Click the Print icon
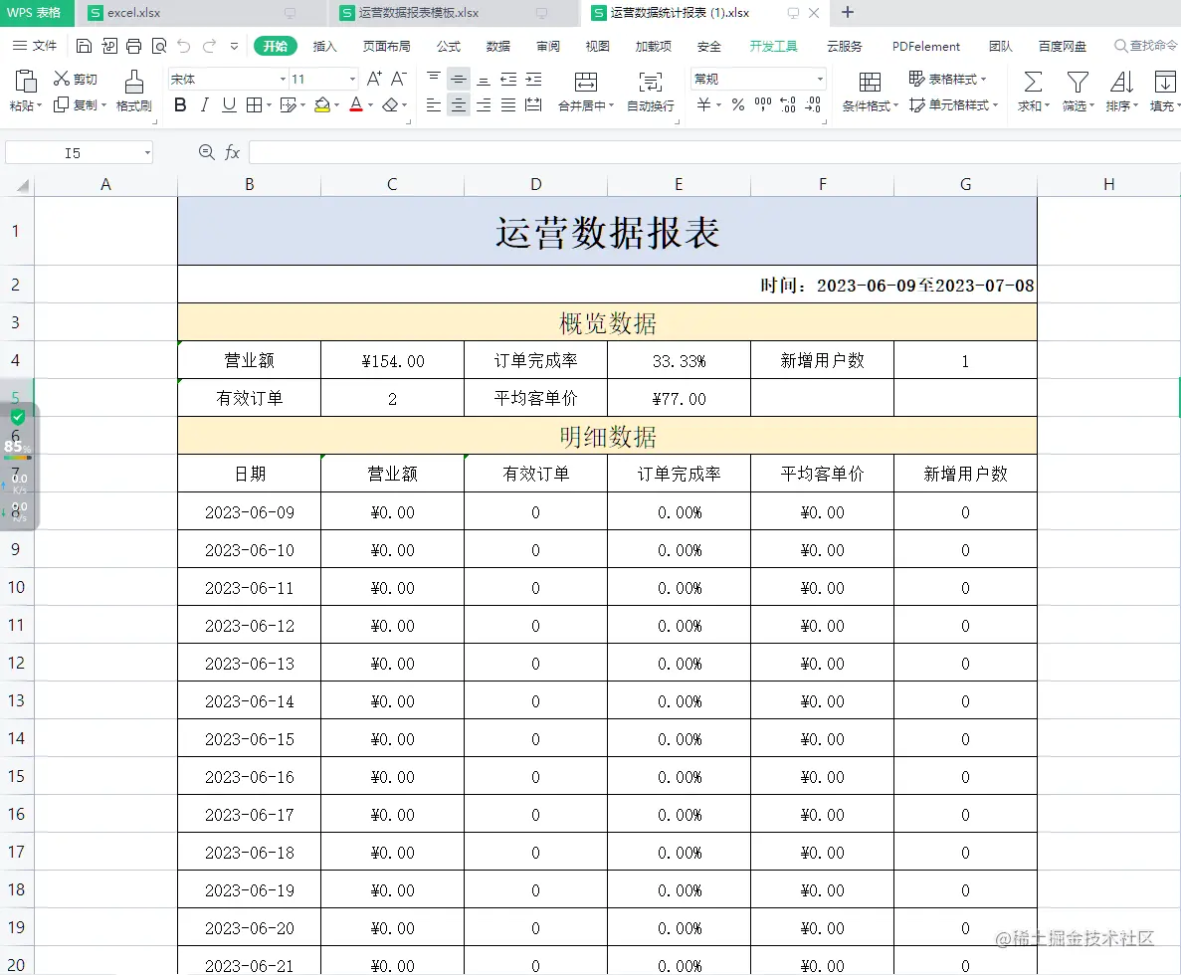 (134, 46)
